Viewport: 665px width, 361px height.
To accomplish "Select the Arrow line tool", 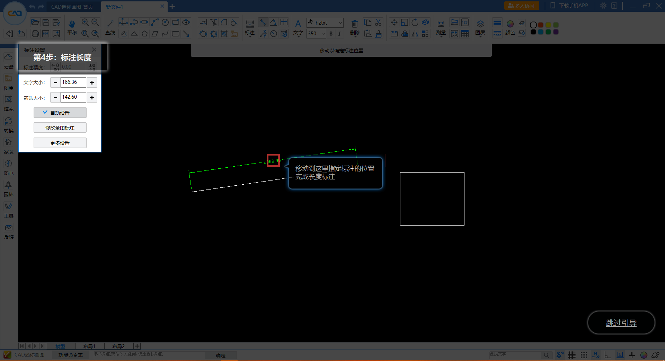I will point(186,34).
